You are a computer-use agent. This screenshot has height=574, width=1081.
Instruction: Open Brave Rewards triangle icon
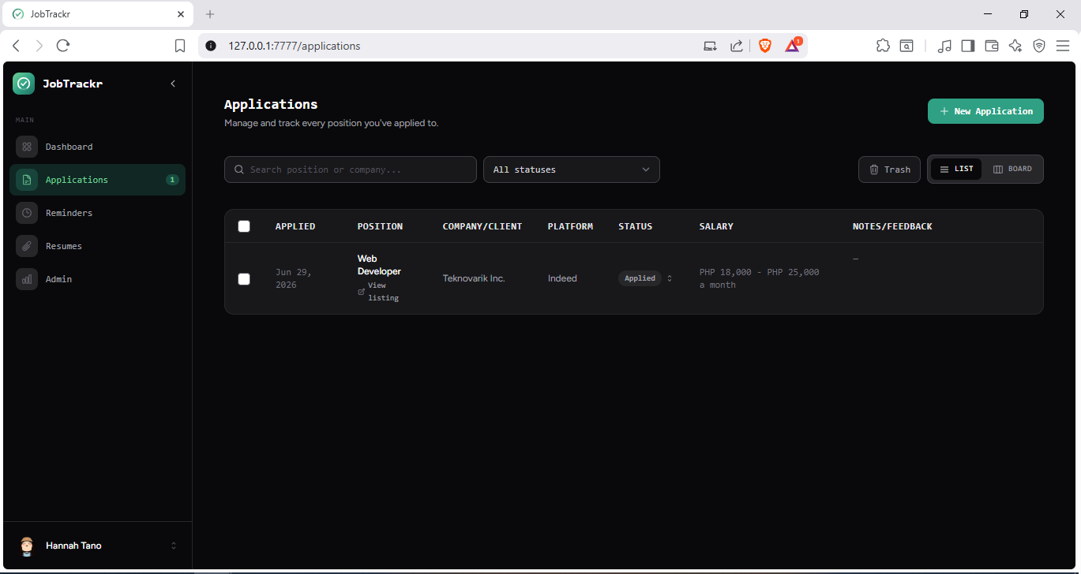click(793, 45)
